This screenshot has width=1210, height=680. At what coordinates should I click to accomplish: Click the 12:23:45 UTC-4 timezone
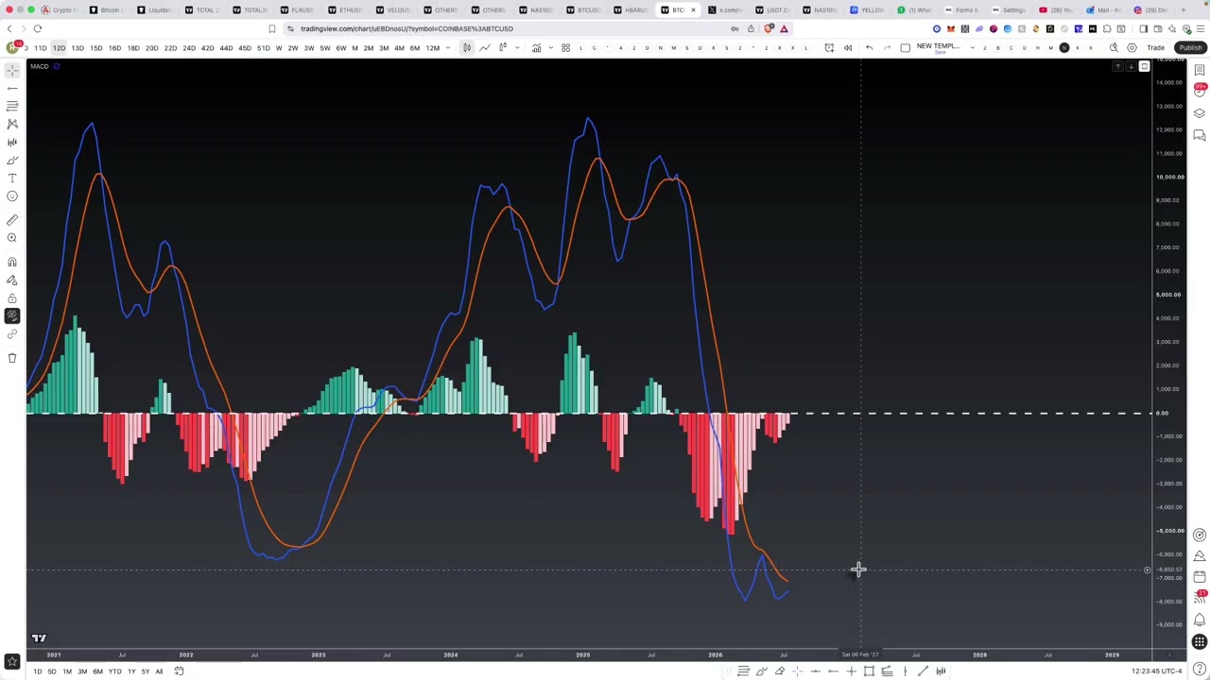point(1157,671)
